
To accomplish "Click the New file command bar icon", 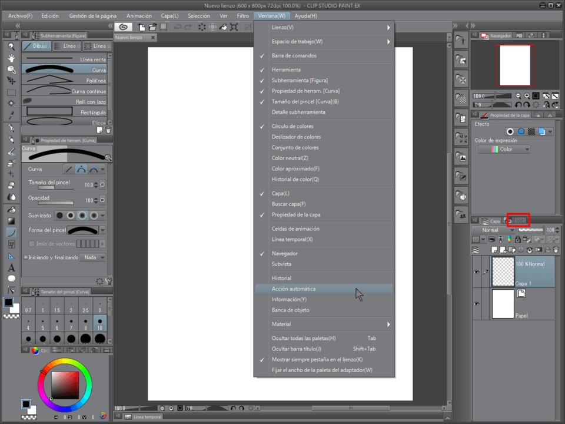I will coord(142,27).
